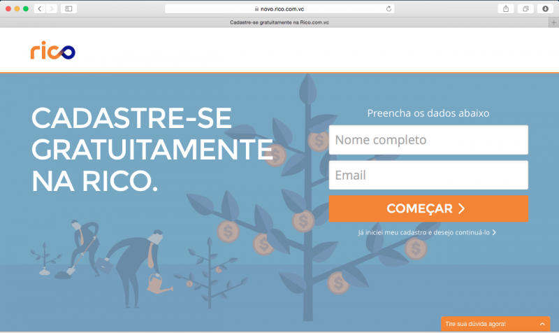Click the novo.rico.com.vc address bar
The height and width of the screenshot is (333, 559).
pos(279,8)
